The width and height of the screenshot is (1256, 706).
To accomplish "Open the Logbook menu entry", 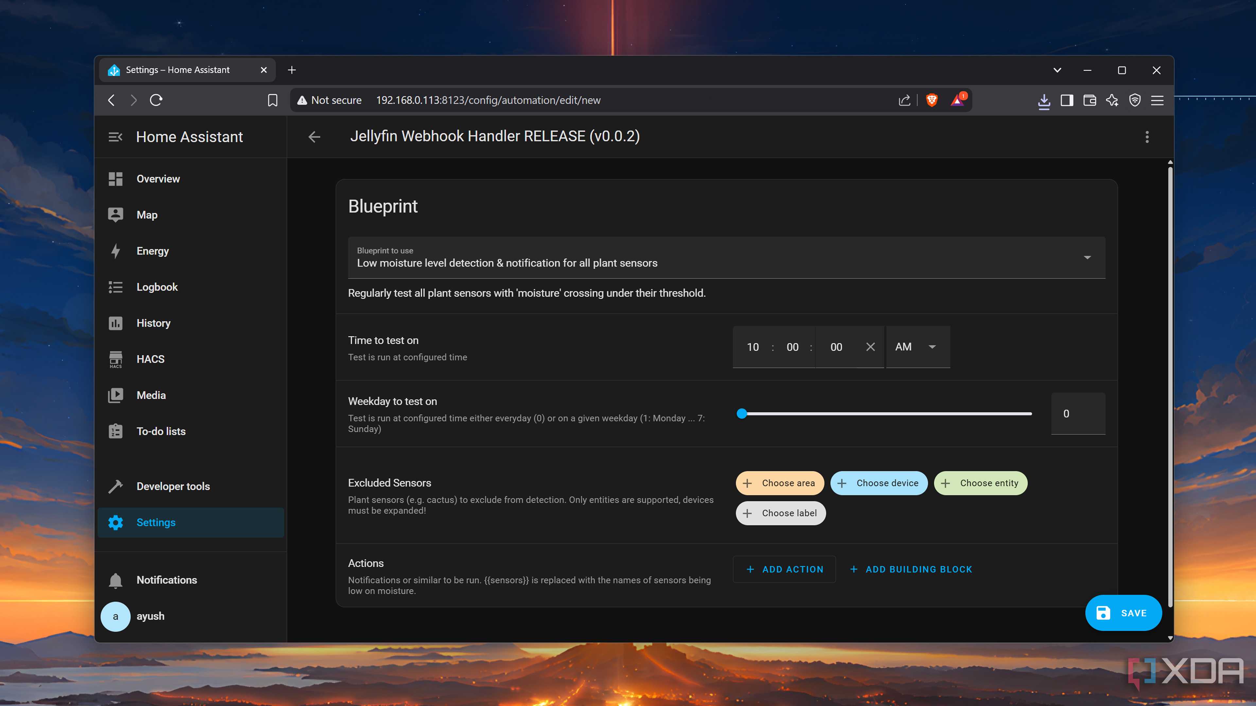I will (191, 287).
